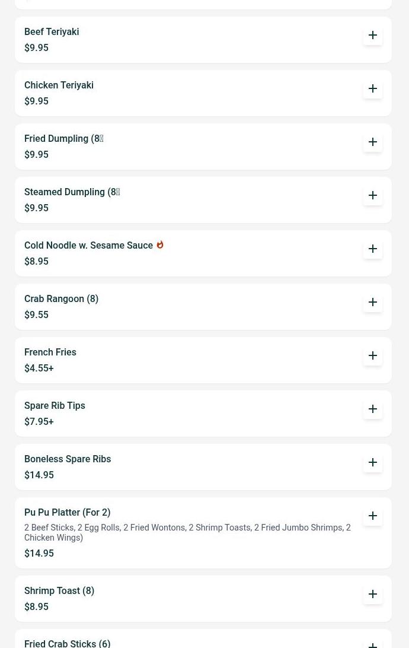Image resolution: width=409 pixels, height=648 pixels.
Task: Add Fried Dumpling to the order
Action: [373, 142]
